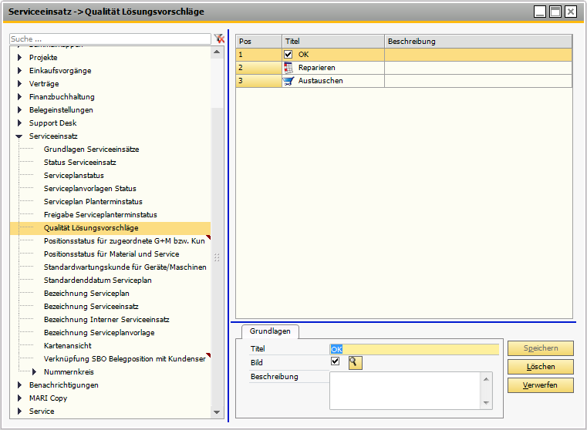Expand the MARI Copy tree node

(20, 398)
